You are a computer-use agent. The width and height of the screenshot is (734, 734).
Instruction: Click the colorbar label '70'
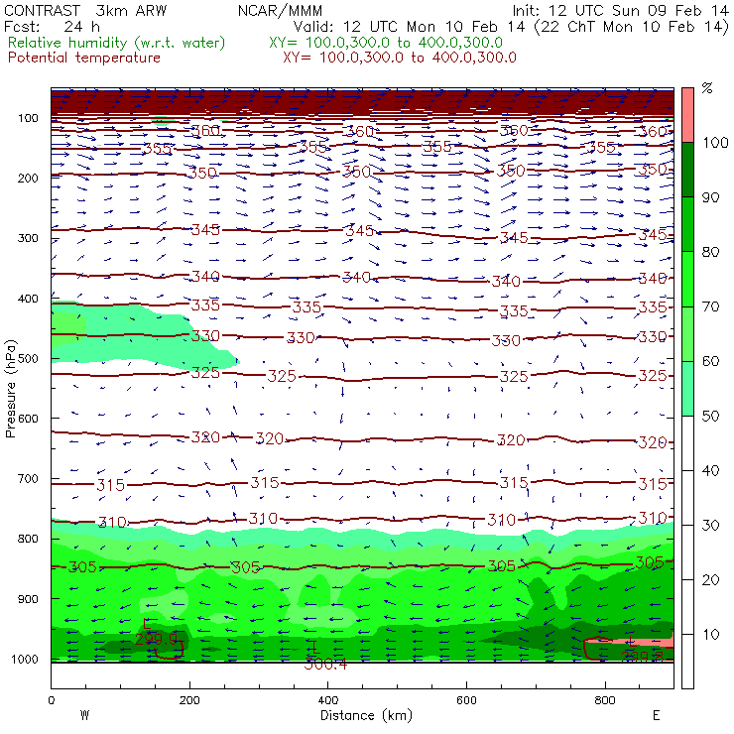pyautogui.click(x=710, y=306)
